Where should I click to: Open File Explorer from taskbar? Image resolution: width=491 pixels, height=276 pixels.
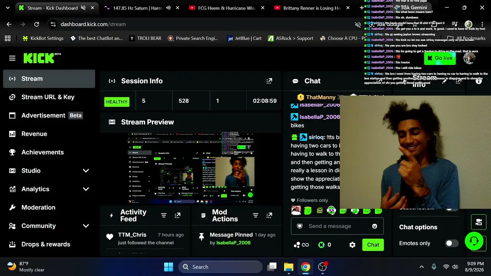(x=288, y=267)
